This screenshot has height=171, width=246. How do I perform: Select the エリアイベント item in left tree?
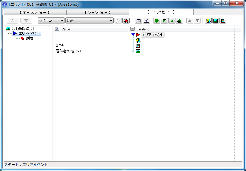click(x=27, y=33)
